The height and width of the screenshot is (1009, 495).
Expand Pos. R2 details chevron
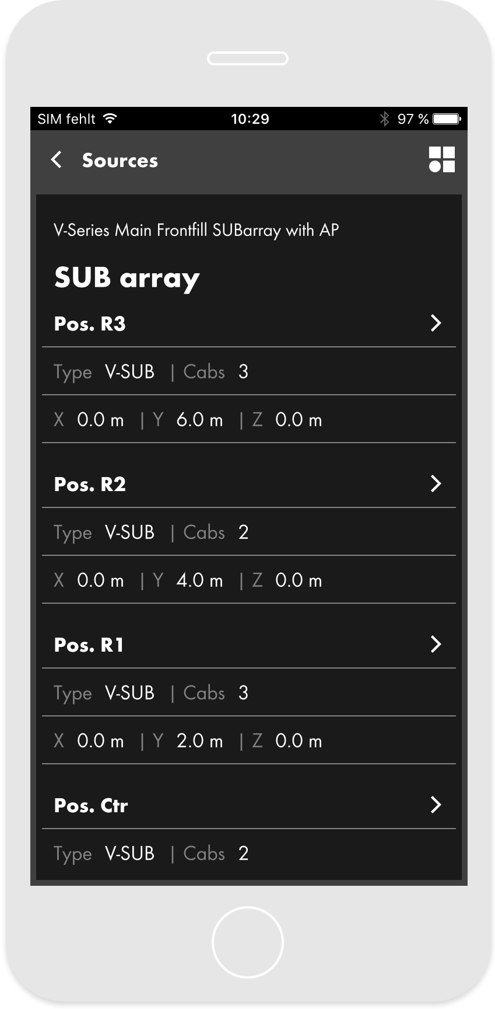[436, 483]
